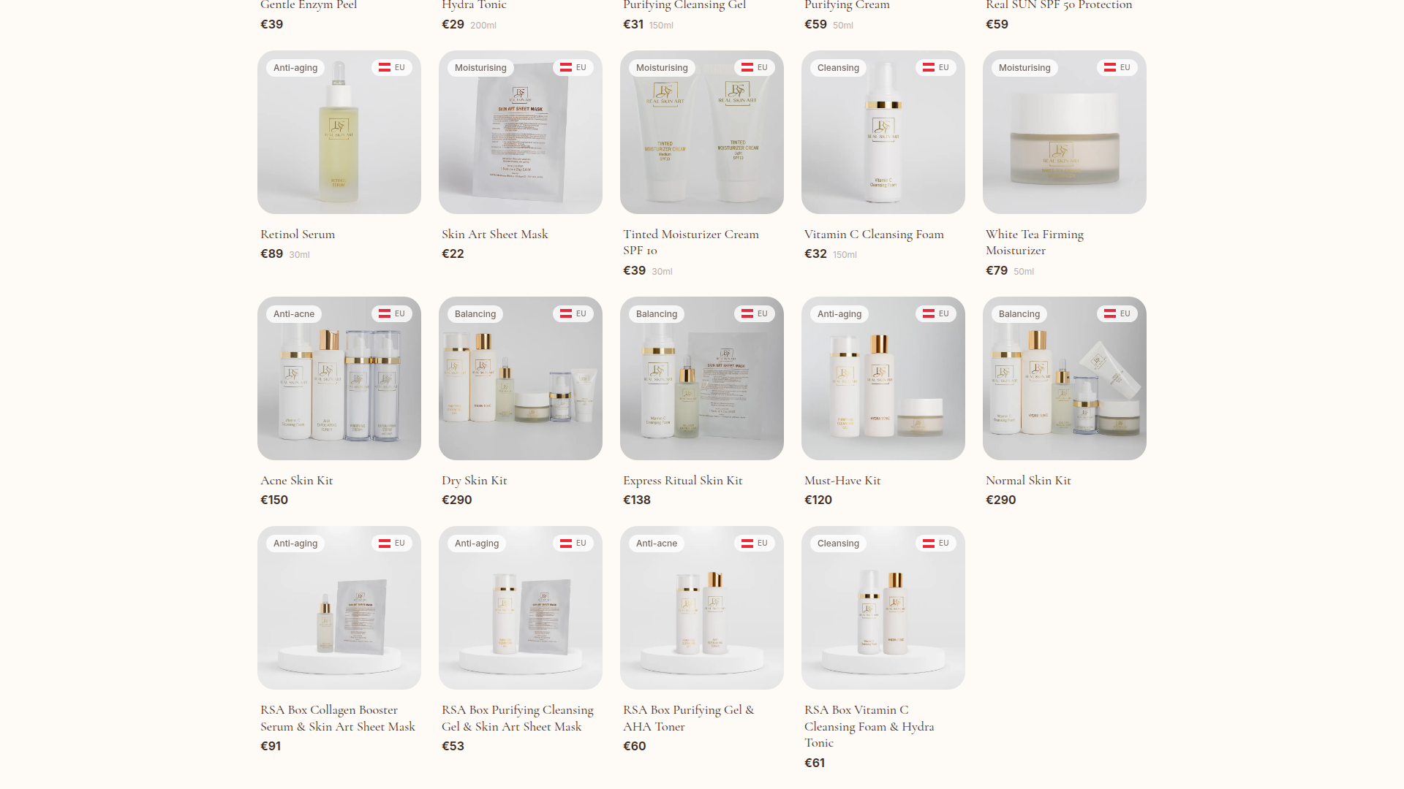Click the EU flag badge on Vitamin C Cleansing Foam
Viewport: 1404px width, 789px height.
[x=936, y=67]
